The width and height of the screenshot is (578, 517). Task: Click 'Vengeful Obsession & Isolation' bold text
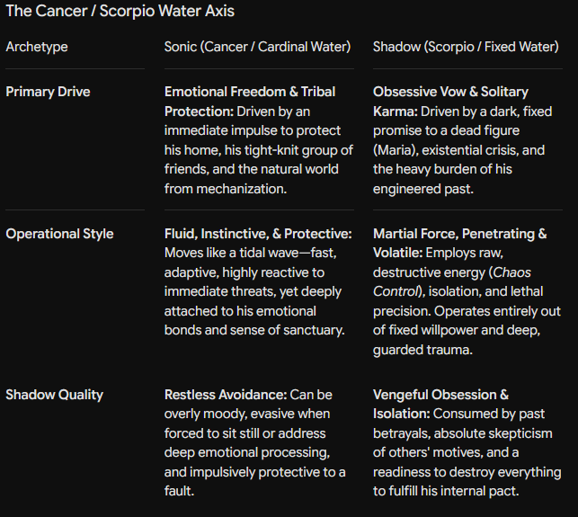[x=440, y=405]
